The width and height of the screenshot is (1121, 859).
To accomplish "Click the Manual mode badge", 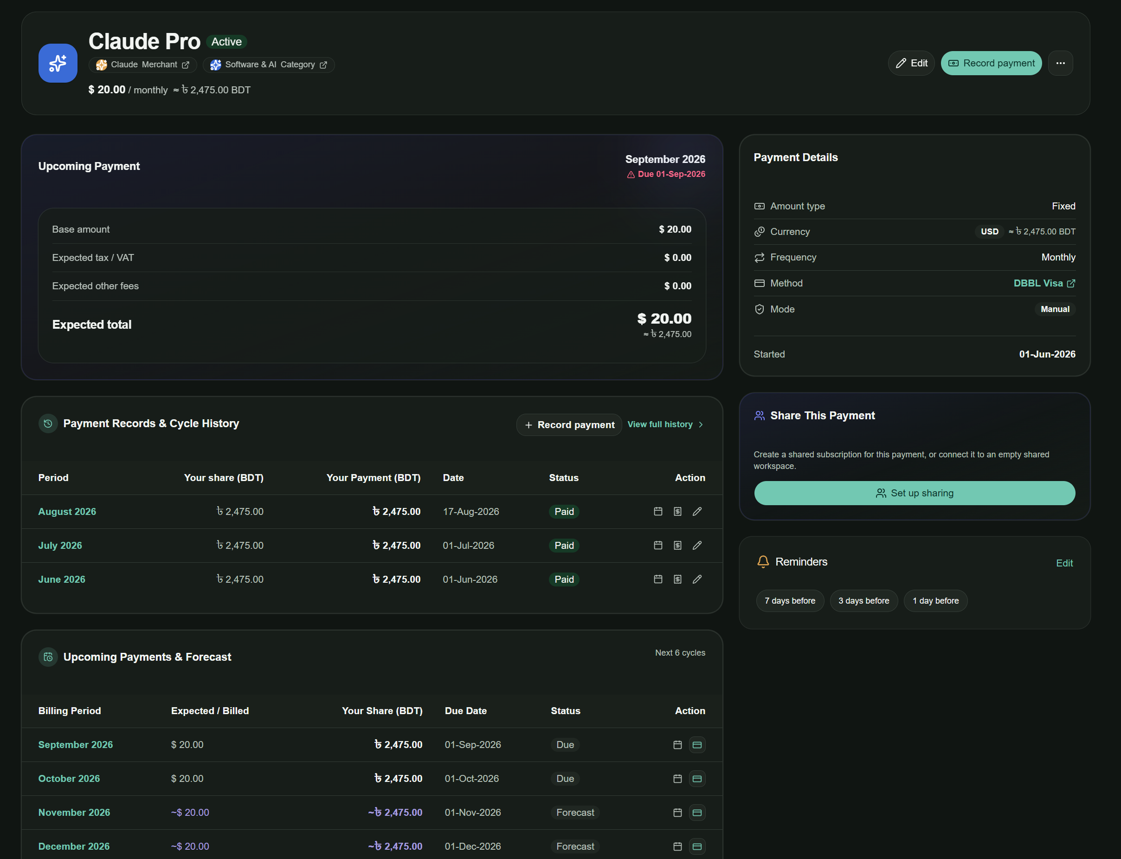I will pyautogui.click(x=1055, y=309).
